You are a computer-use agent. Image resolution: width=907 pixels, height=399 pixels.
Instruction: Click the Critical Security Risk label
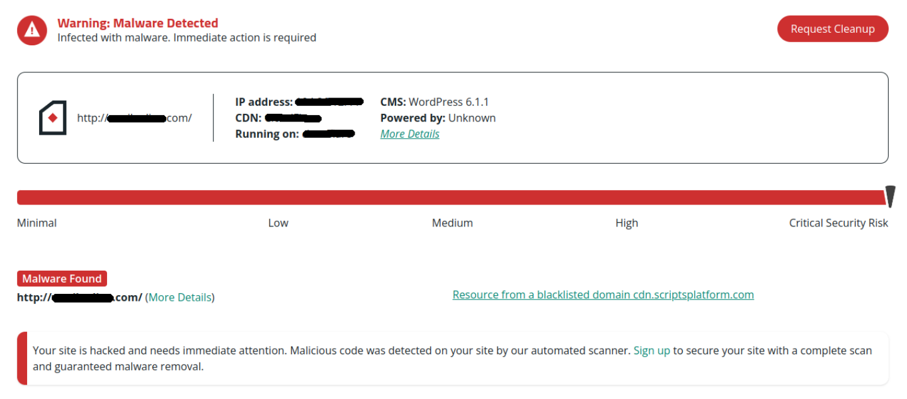point(838,223)
